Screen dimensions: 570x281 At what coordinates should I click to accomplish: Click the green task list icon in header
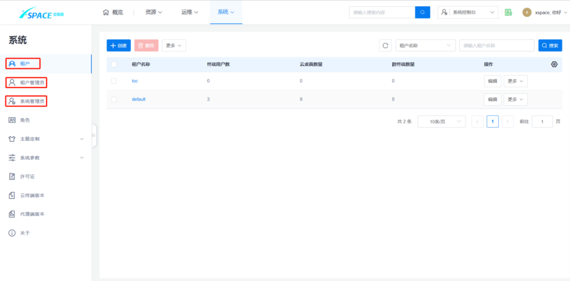508,12
